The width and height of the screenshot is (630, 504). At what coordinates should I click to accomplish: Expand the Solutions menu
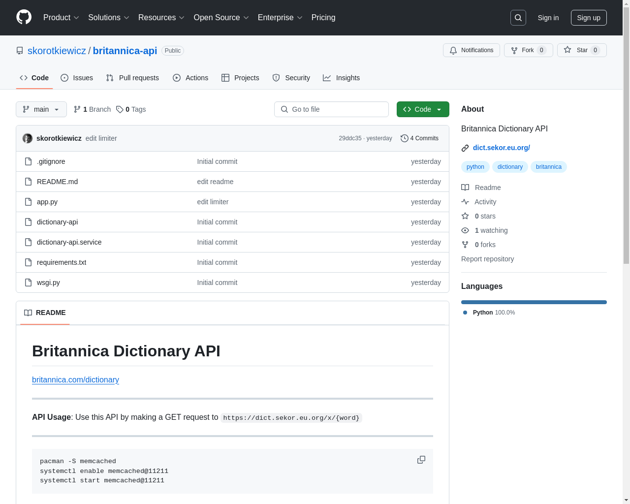point(109,18)
